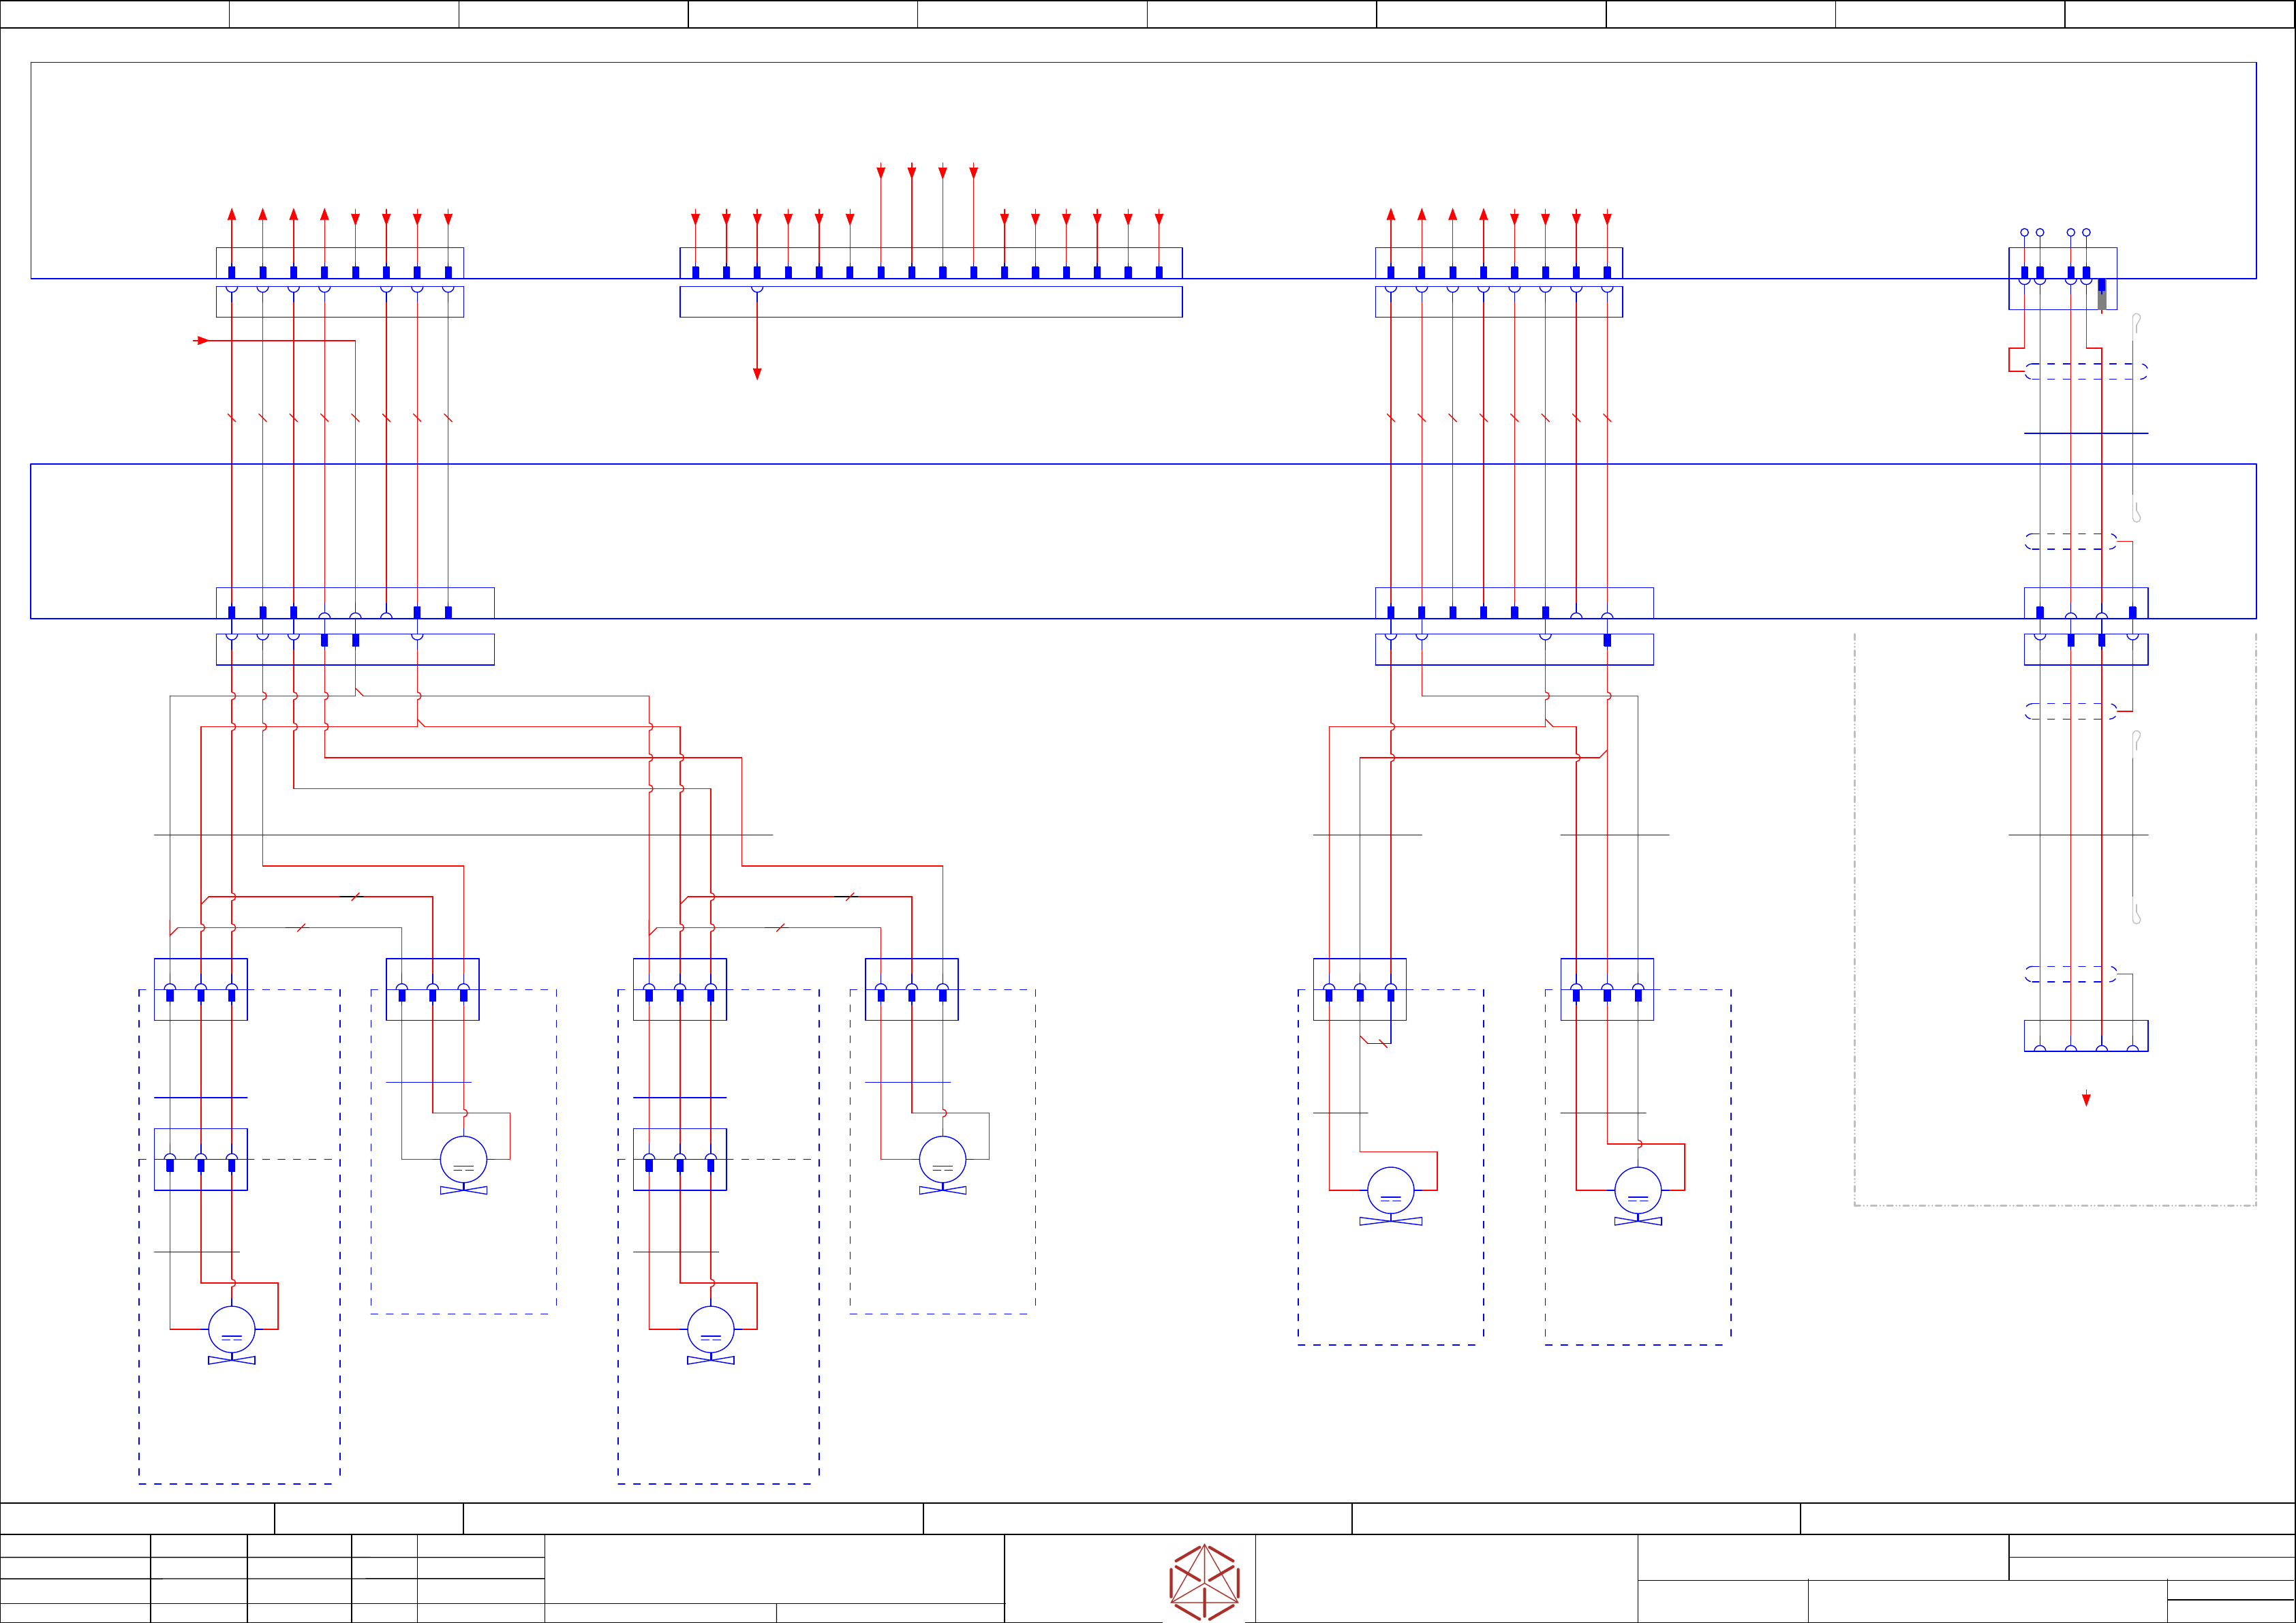The height and width of the screenshot is (1623, 2296).
Task: Click red arrow beneath bottom-right terminal box
Action: point(2086,1099)
